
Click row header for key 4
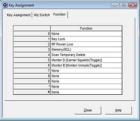coord(32,55)
